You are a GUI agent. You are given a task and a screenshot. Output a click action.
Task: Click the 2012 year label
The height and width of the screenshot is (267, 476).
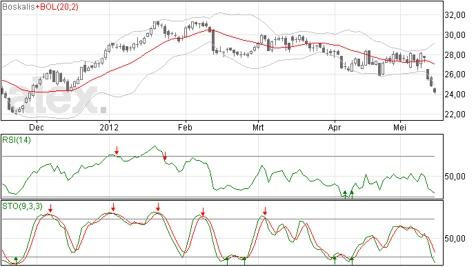click(x=109, y=128)
